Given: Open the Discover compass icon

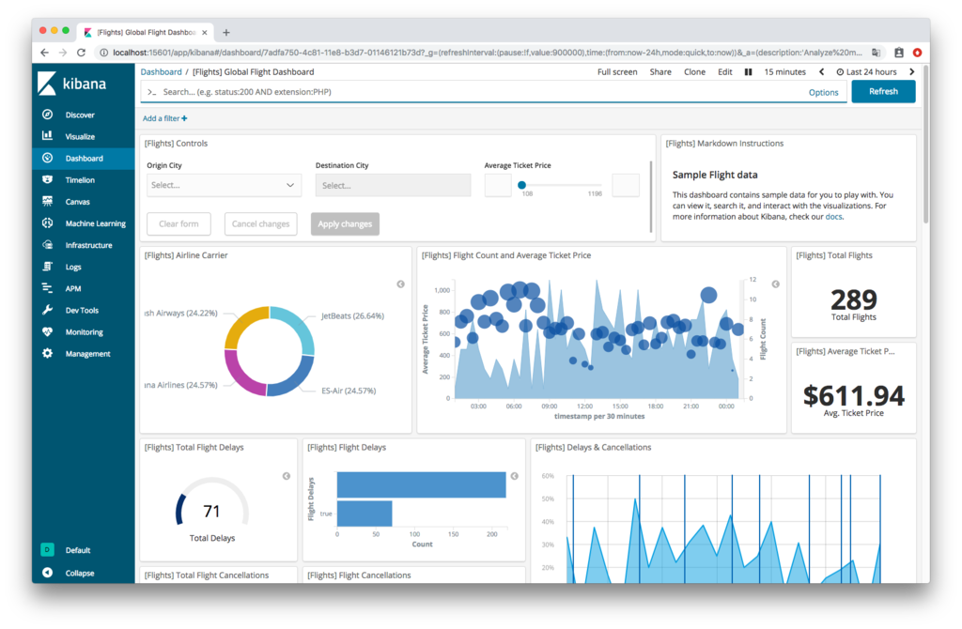Looking at the screenshot, I should [x=47, y=115].
